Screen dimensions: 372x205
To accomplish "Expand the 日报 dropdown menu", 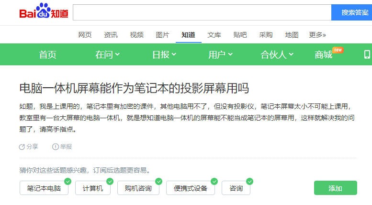I will coord(164,55).
